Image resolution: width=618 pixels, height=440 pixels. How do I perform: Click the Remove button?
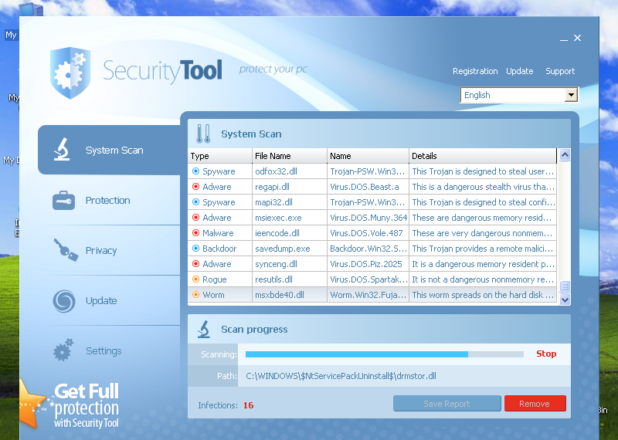[535, 404]
